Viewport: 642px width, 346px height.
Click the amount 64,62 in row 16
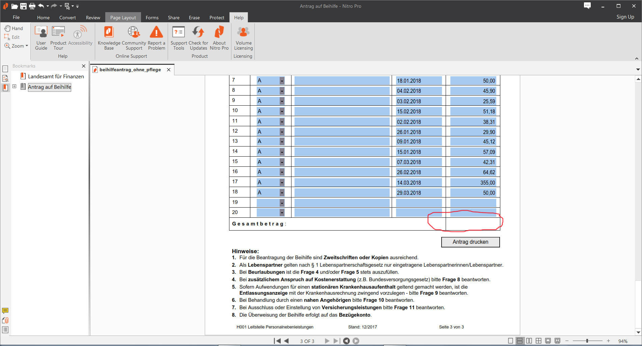tap(489, 172)
